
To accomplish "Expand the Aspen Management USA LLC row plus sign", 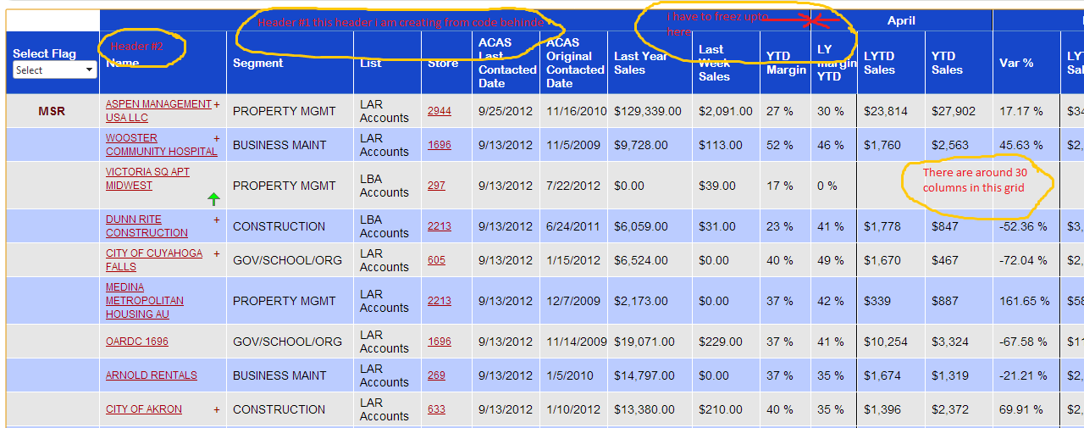I will coord(216,104).
